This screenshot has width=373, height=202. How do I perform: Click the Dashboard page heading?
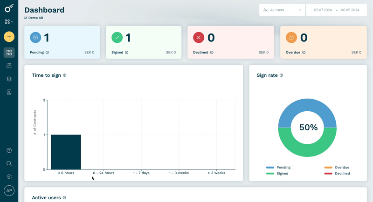point(44,10)
